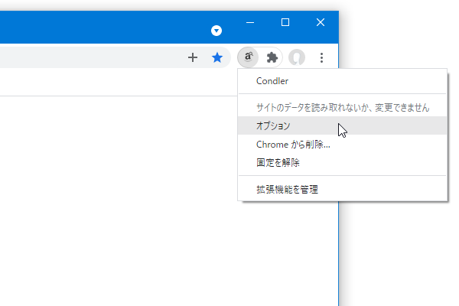The height and width of the screenshot is (306, 459).
Task: Open 拡張機能を管理 menu item
Action: (343, 190)
